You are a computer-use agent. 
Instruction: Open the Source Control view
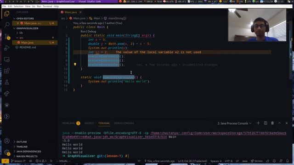click(7, 36)
